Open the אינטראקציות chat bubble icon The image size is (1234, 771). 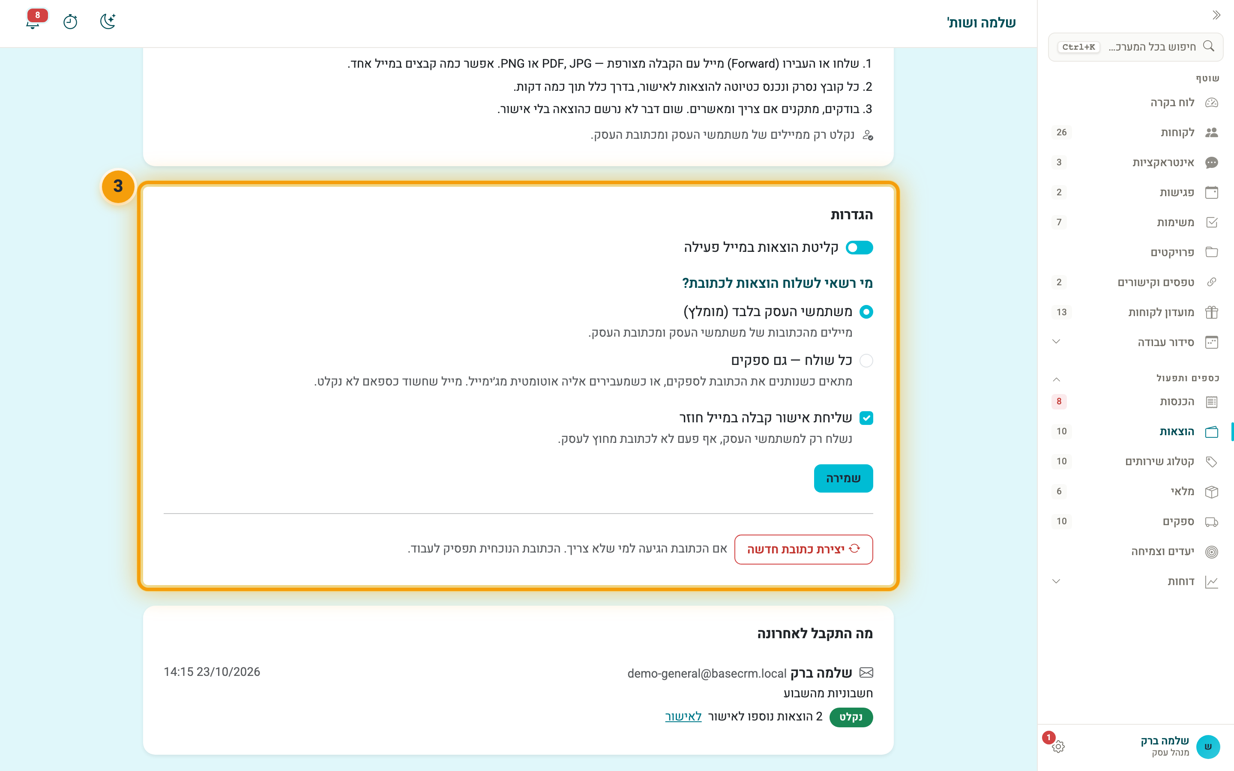(1212, 163)
